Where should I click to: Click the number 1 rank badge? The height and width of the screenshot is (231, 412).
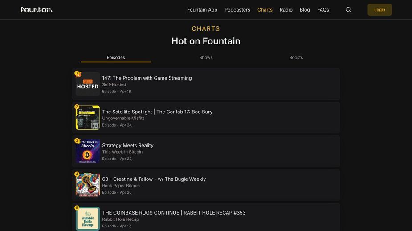(x=77, y=73)
